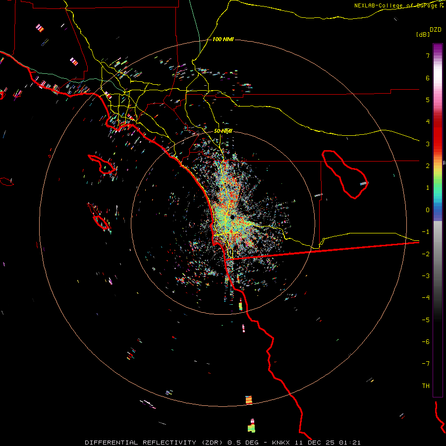Click the [dB] unit label
The image size is (446, 446).
(423, 34)
